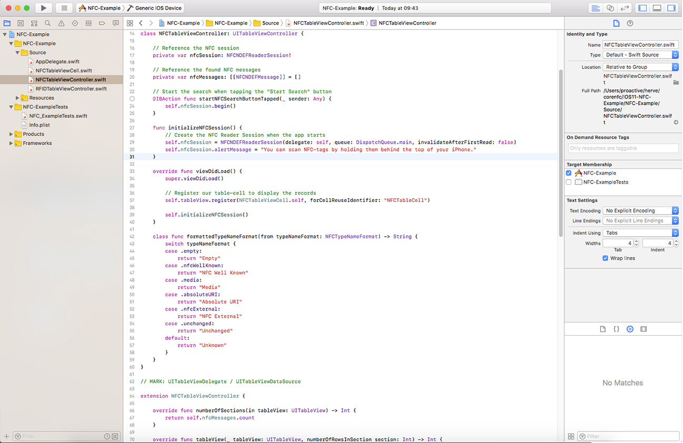This screenshot has height=443, width=683.
Task: Click the library Filter field
Action: pos(628,436)
